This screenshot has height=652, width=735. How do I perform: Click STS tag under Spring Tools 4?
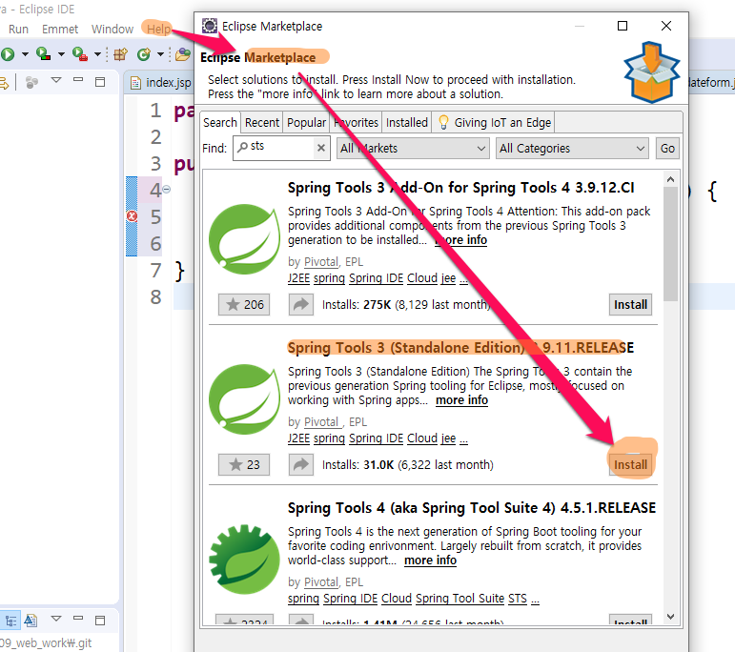point(518,599)
